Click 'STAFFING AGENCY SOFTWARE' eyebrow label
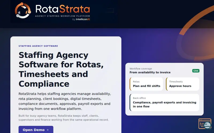 pyautogui.click(x=38, y=46)
